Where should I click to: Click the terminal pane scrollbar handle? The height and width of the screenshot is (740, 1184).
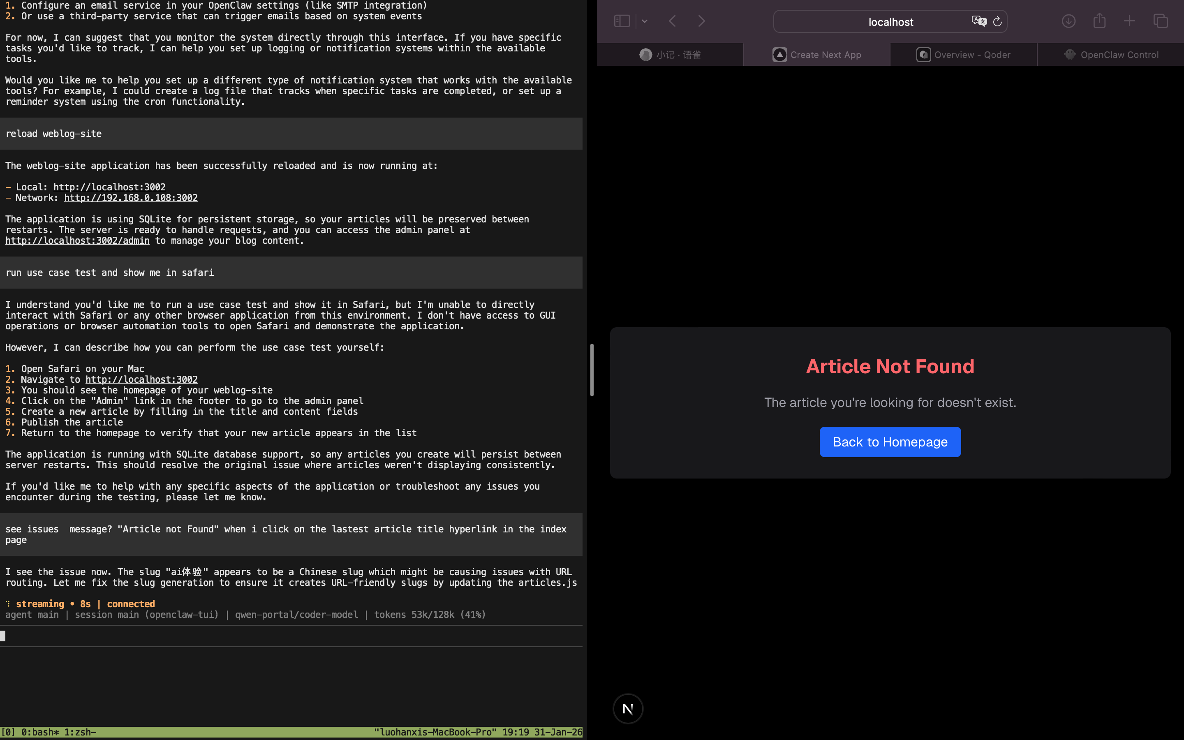592,370
